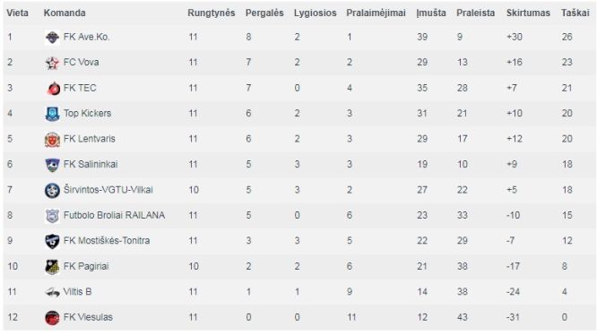Image resolution: width=597 pixels, height=335 pixels.
Task: Sort table by Taškai column header
Action: pyautogui.click(x=575, y=13)
